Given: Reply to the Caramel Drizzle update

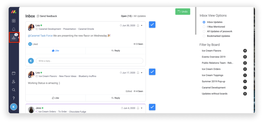Looking at the screenshot, I should [x=116, y=51].
